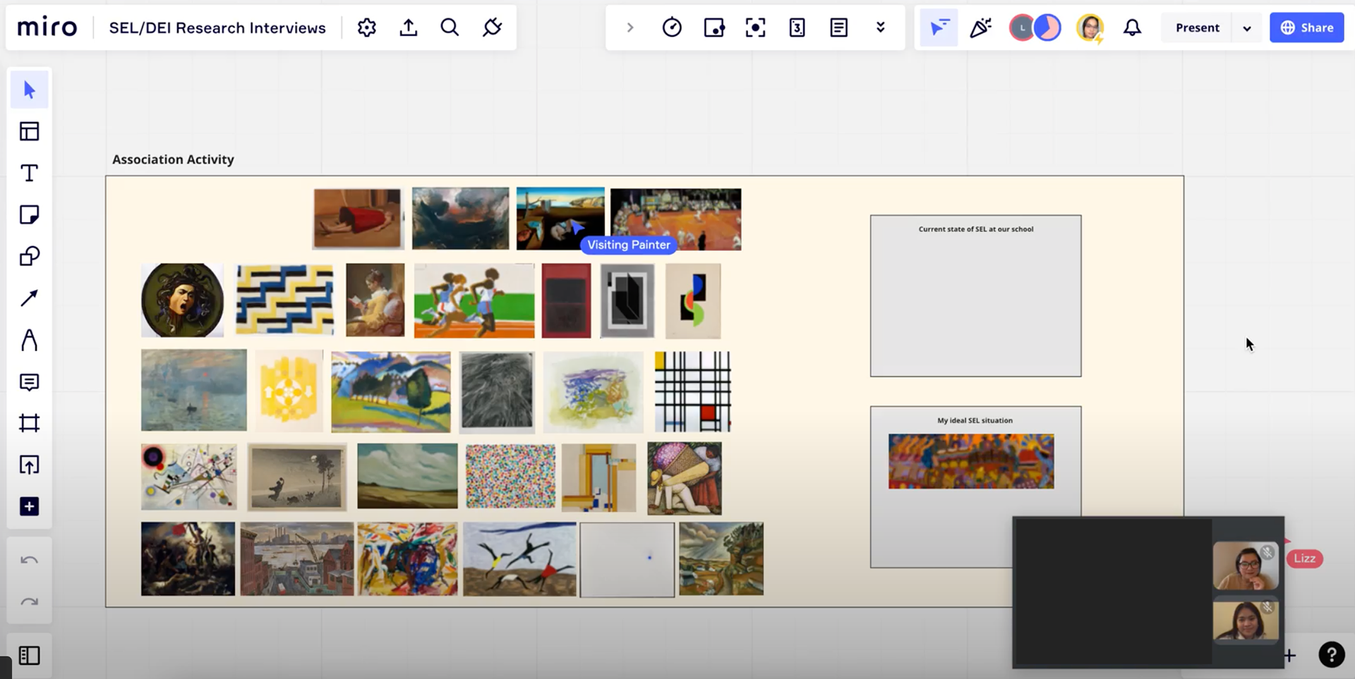Select the Medusa round painting
This screenshot has height=679, width=1355.
(x=182, y=300)
